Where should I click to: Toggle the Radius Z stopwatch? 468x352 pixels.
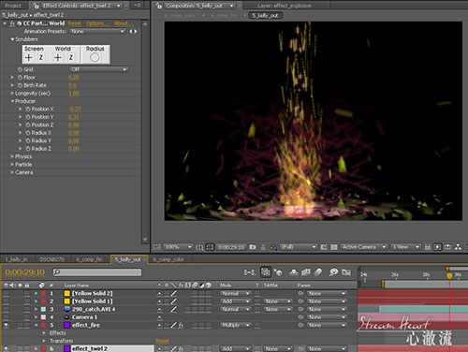(x=28, y=149)
